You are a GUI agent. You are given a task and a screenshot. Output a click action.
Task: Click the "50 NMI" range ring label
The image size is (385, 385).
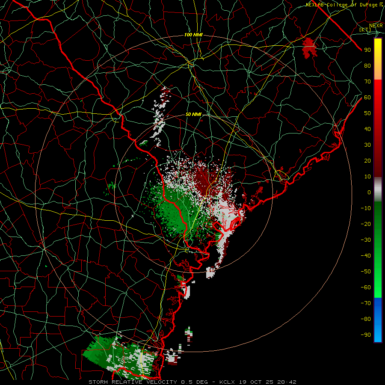coord(193,114)
